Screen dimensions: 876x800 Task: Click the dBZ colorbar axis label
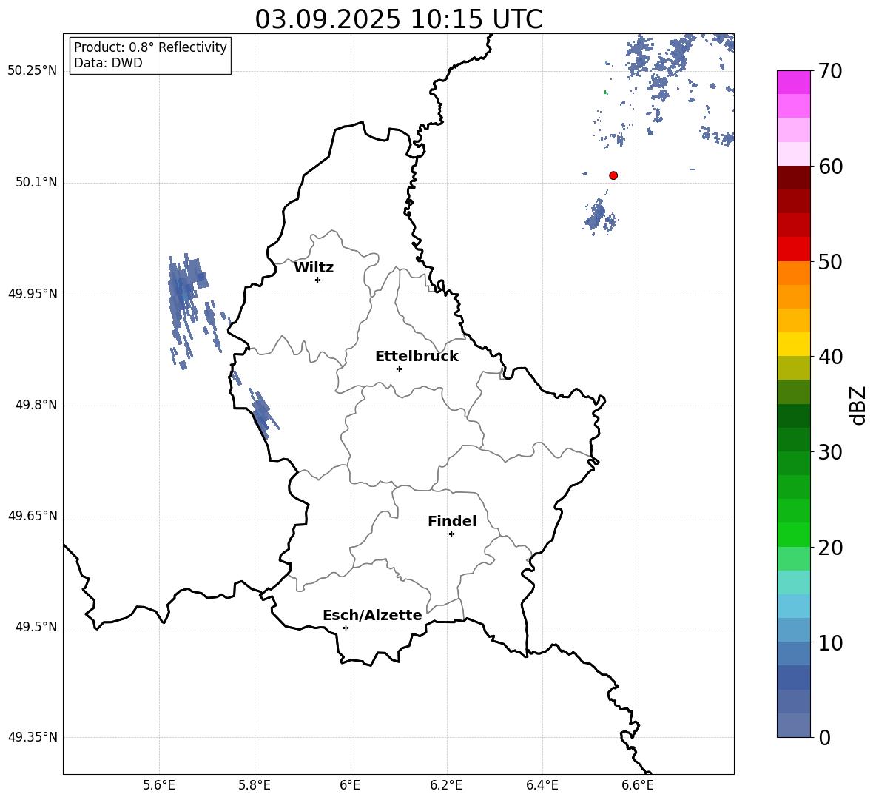[858, 405]
